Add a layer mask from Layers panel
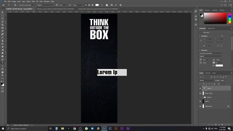The width and height of the screenshot is (233, 131). (216, 124)
